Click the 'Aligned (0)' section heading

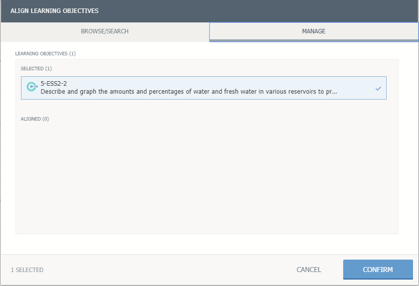pyautogui.click(x=35, y=119)
